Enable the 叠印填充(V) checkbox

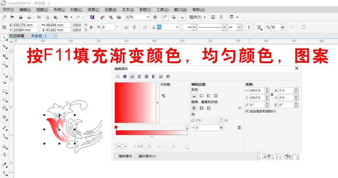coord(136,156)
